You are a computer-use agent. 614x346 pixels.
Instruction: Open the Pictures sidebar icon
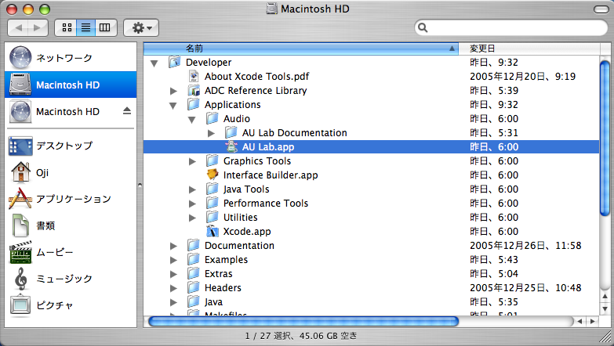[x=20, y=305]
